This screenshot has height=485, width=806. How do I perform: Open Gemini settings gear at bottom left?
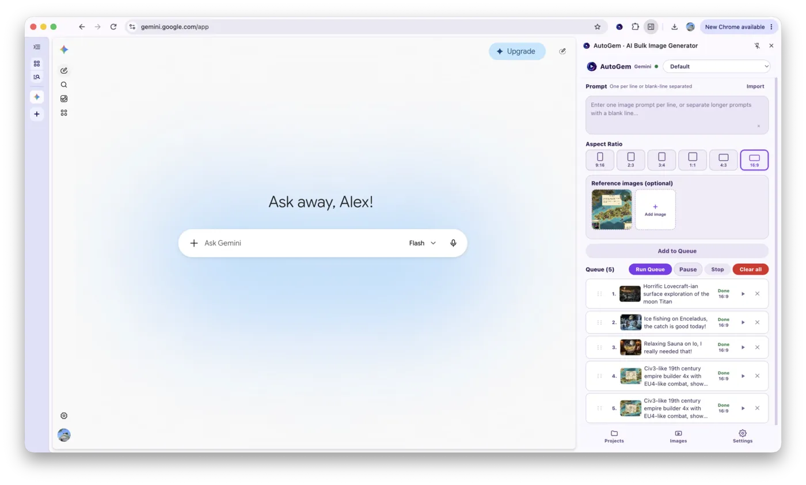point(64,416)
